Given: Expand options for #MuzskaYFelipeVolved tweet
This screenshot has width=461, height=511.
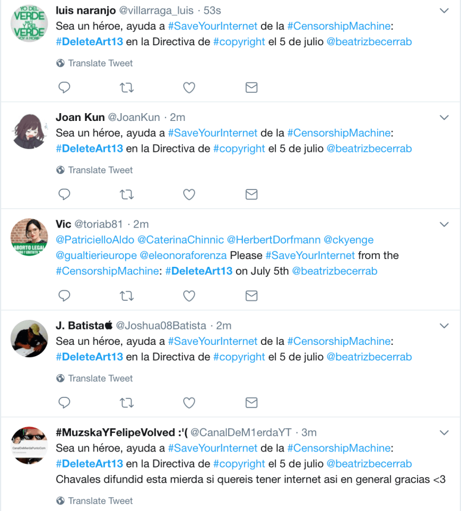Looking at the screenshot, I should click(x=444, y=432).
